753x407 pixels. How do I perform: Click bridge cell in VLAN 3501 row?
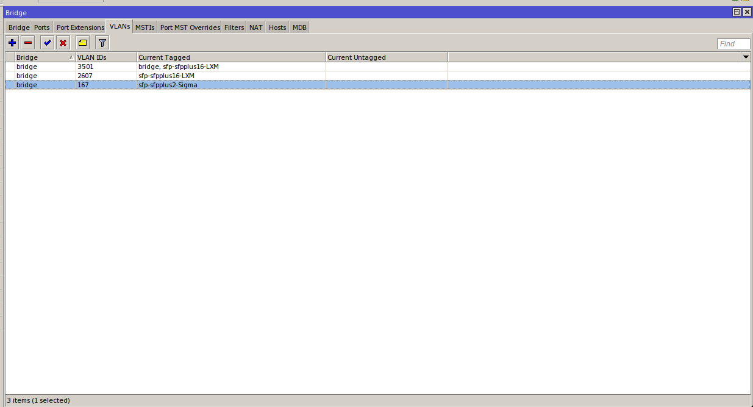pyautogui.click(x=45, y=67)
